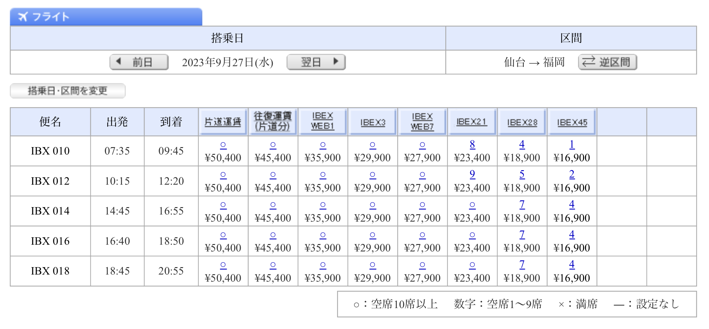Open the 片道運賃 fare header link
The image size is (709, 329).
223,122
